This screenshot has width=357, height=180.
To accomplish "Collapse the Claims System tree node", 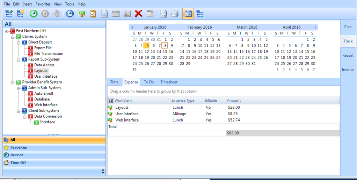I will [13, 37].
